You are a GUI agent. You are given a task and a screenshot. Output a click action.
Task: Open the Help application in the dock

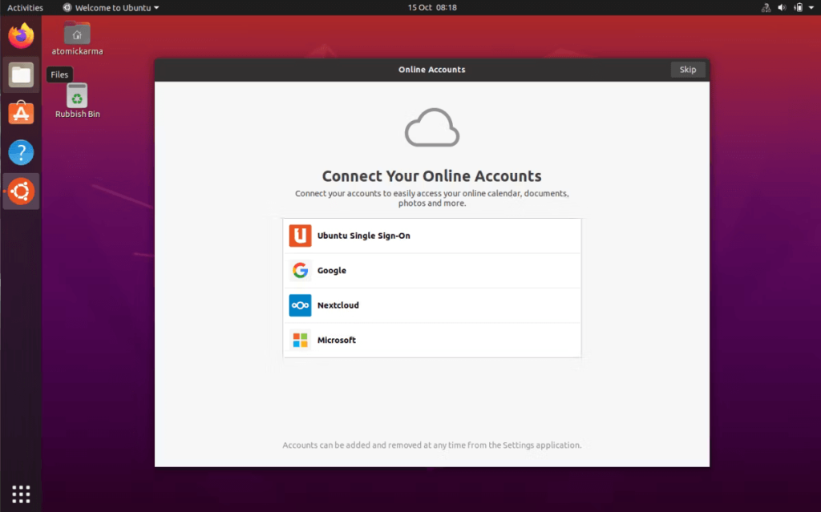point(20,151)
